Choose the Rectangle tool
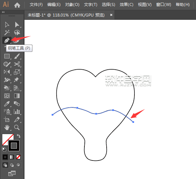The width and height of the screenshot is (196, 179). click(x=7, y=56)
